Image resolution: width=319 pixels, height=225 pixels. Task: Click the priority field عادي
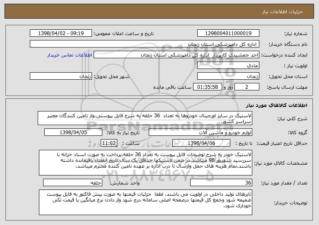[x=228, y=65]
